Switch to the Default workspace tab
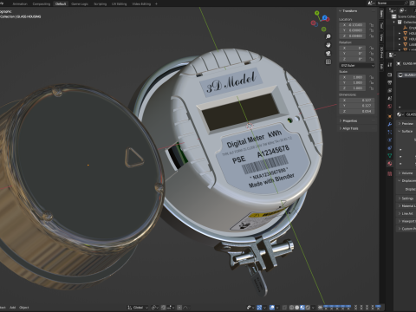 (x=61, y=4)
